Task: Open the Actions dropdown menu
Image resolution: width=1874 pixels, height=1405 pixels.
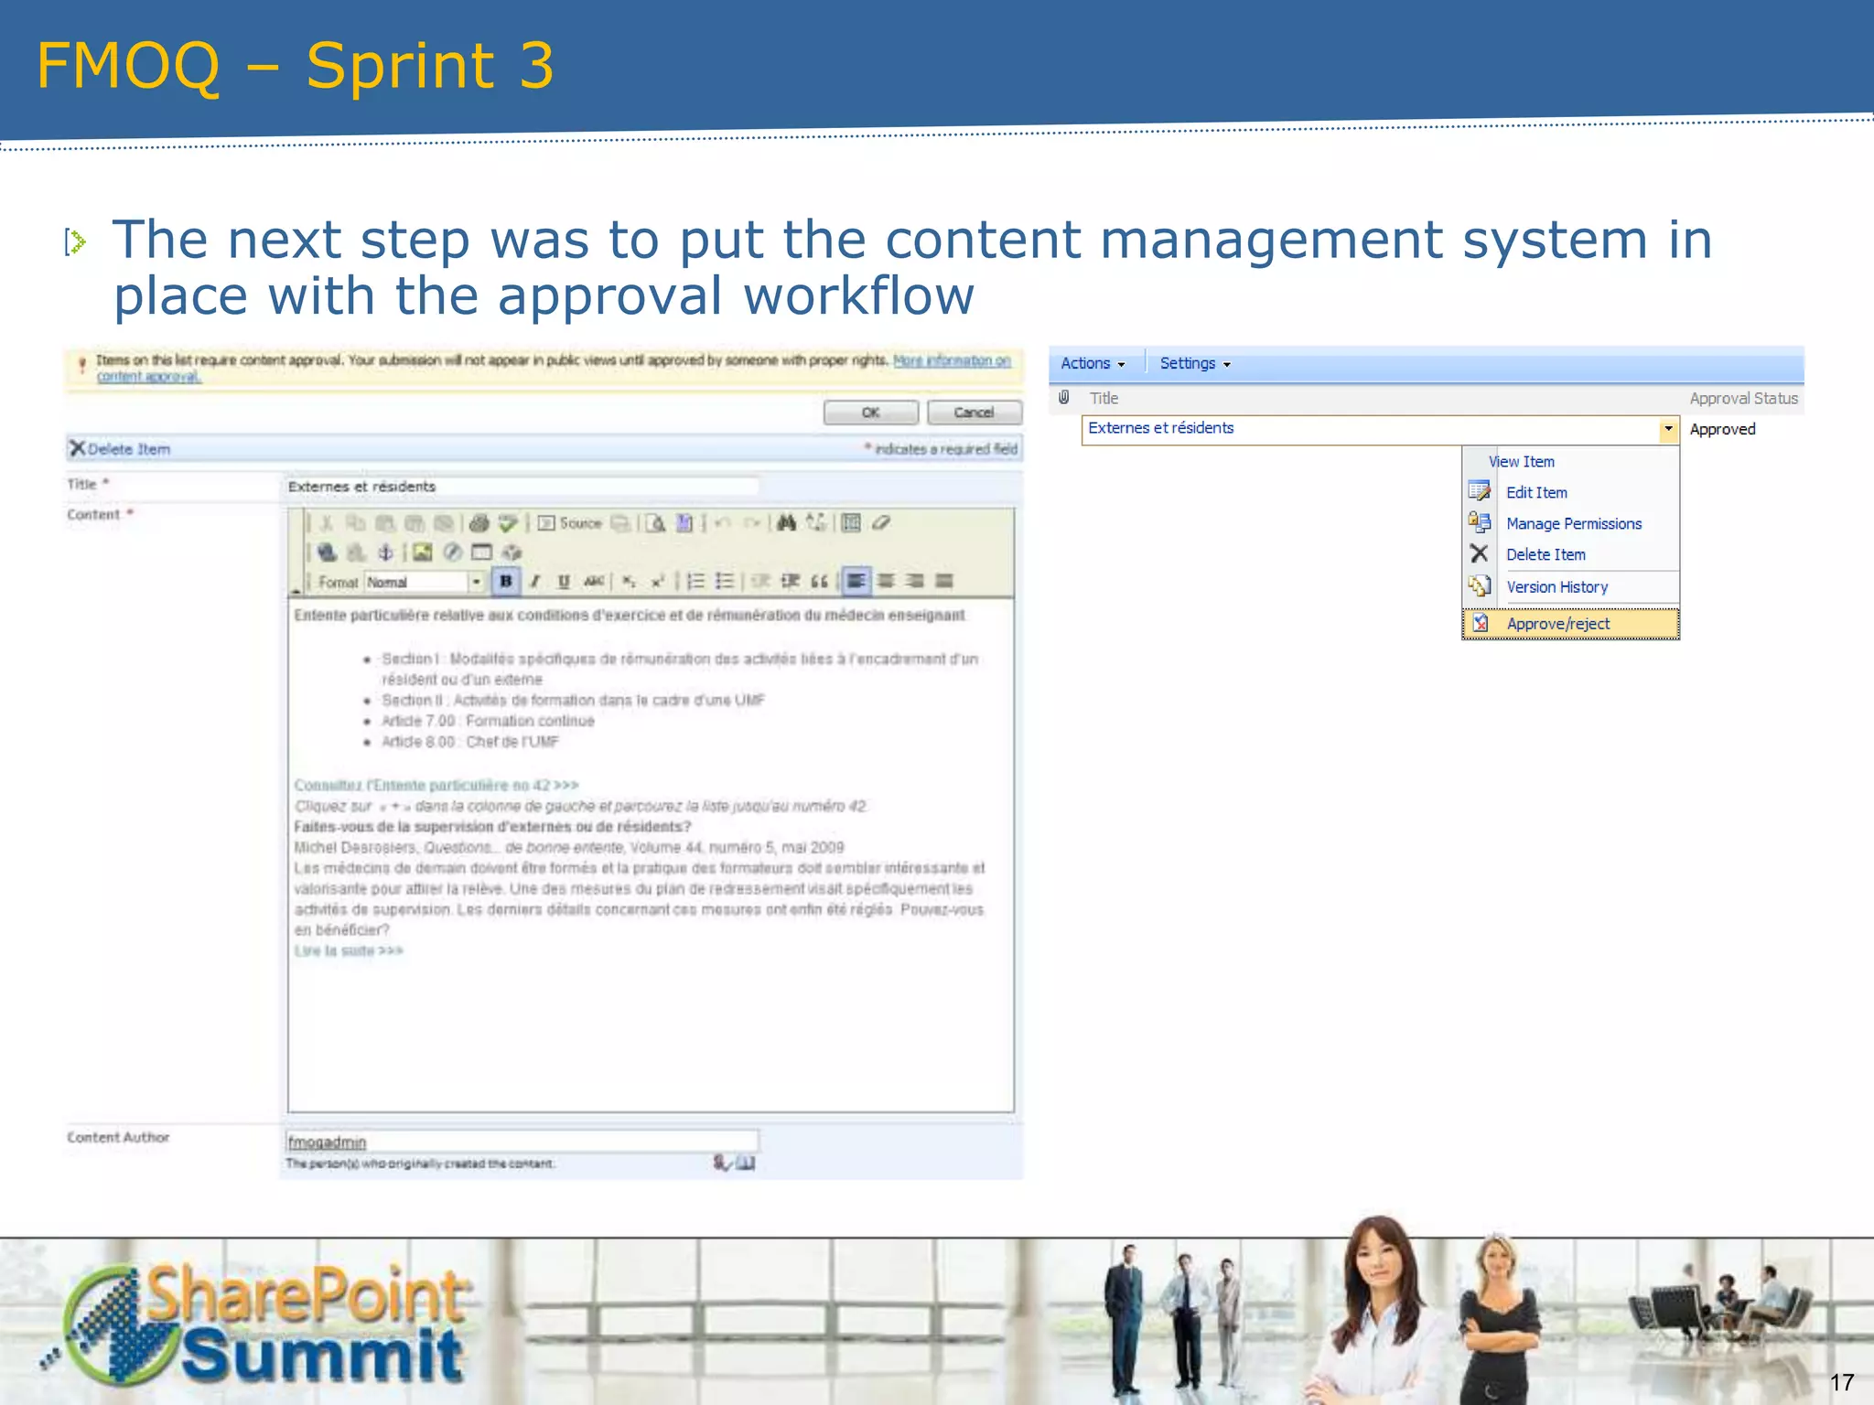Action: (1093, 364)
